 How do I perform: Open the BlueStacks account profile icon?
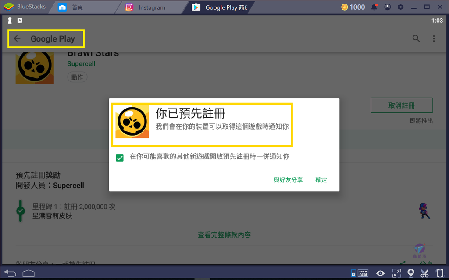[x=388, y=7]
